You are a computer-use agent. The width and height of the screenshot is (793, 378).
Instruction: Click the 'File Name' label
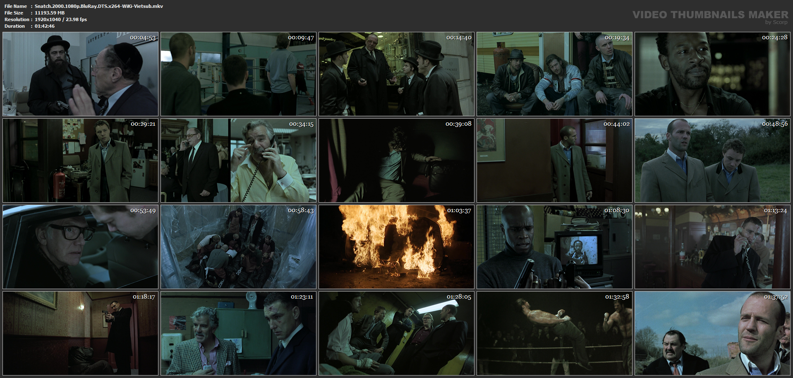[16, 6]
